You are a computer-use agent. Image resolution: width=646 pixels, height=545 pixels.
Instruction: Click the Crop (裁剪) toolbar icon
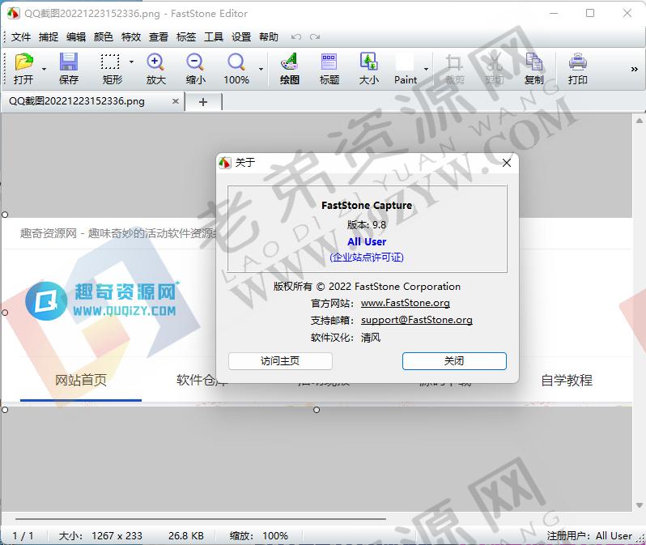[x=454, y=62]
